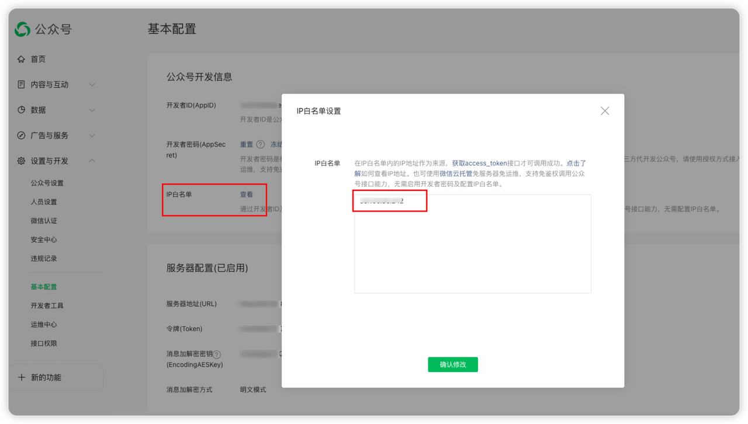Click the 确认修改 green button

tap(453, 364)
